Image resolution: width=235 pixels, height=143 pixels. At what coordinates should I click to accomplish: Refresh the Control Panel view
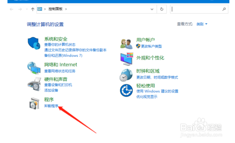[162, 9]
